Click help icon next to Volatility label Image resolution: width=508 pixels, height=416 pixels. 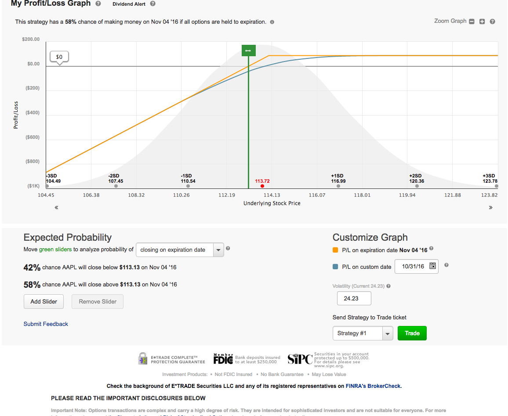tap(388, 286)
